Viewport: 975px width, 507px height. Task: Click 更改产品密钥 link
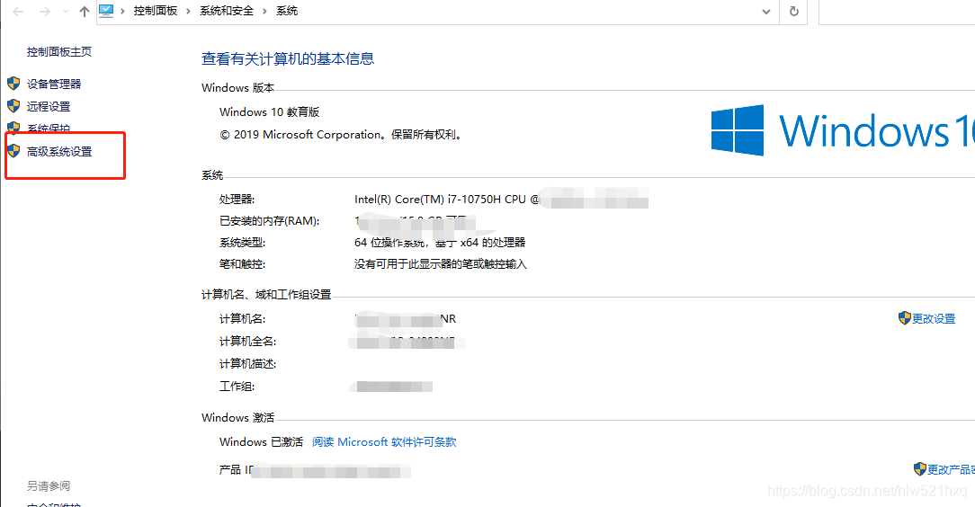click(951, 470)
